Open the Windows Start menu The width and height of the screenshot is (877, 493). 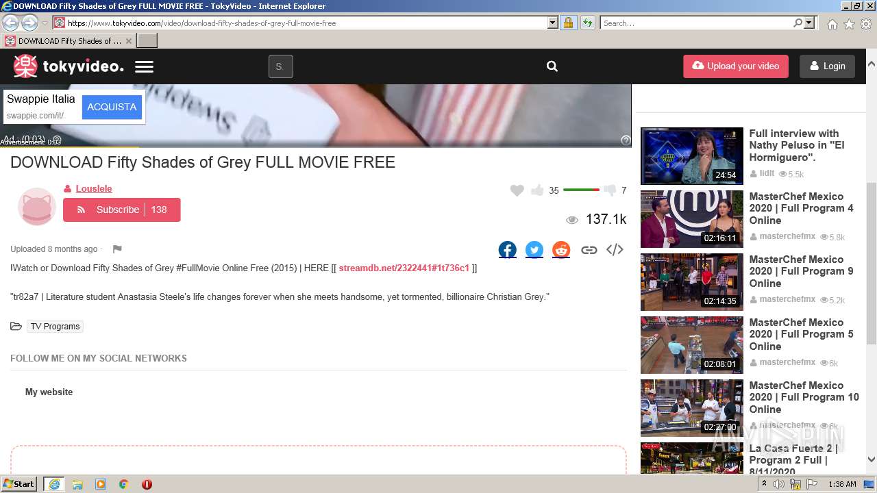tap(19, 483)
